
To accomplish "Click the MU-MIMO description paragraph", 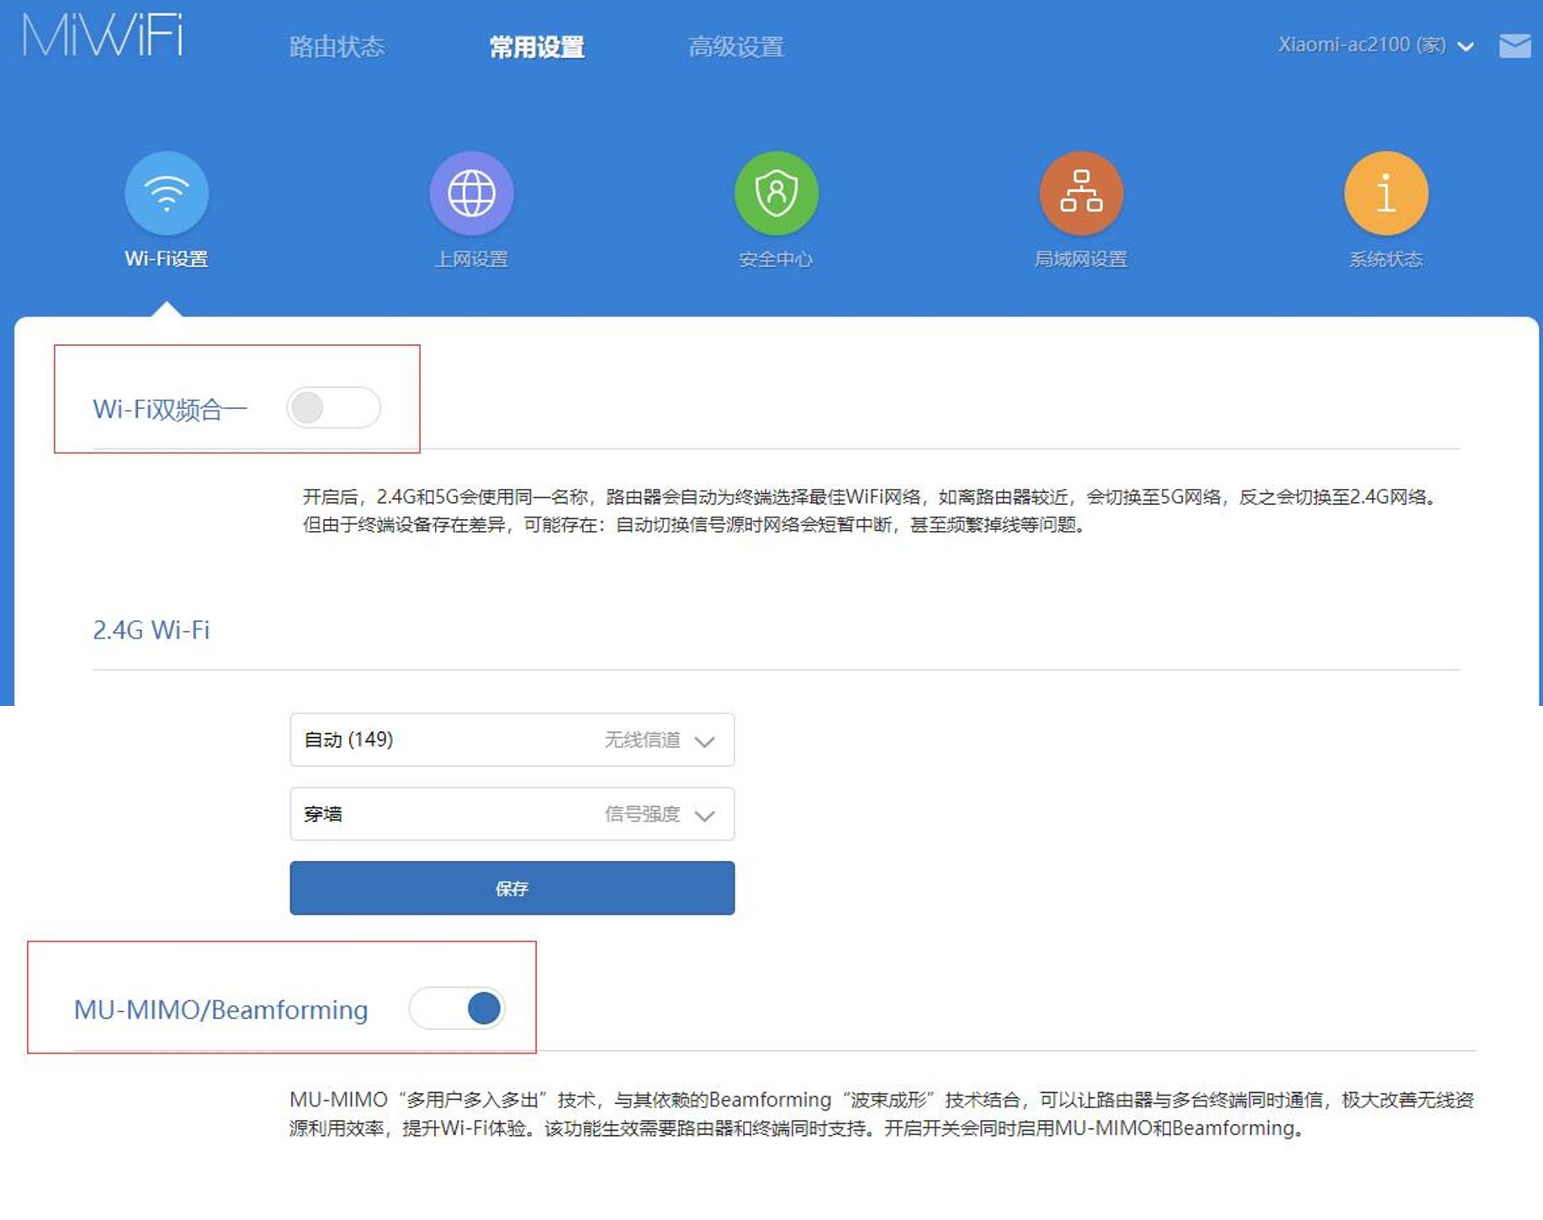I will pos(881,1114).
